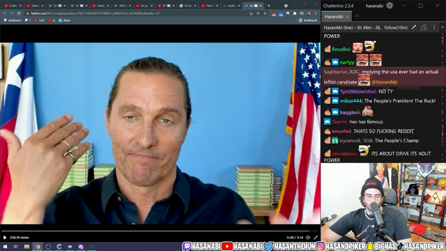This screenshot has width=446, height=251.
Task: Exit fullscreen video mode
Action: pyautogui.click(x=316, y=237)
